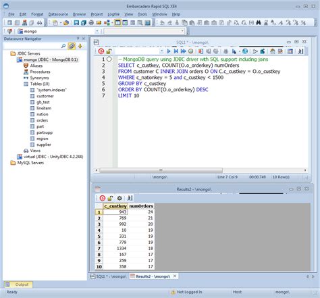Open the Help menu
The image size is (320, 298).
tap(176, 14)
